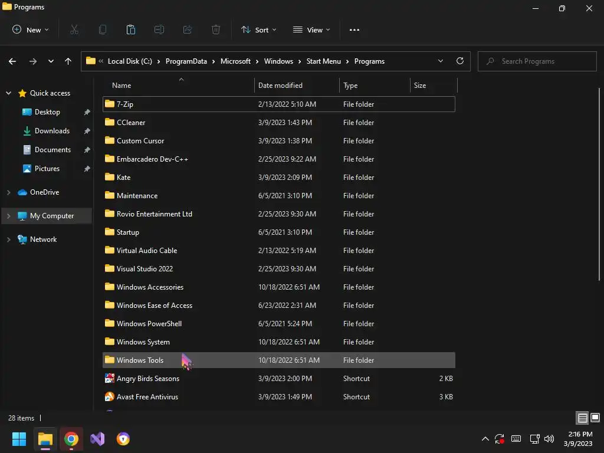Click ProgramData in the address breadcrumb

[x=186, y=61]
